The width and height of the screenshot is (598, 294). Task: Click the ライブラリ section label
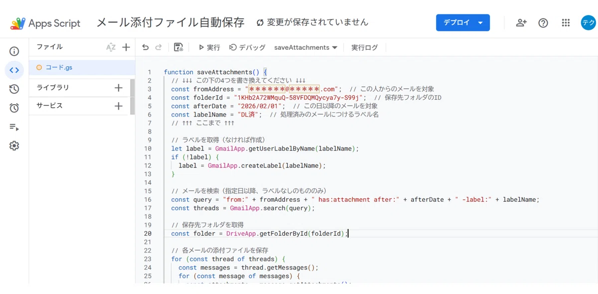tap(53, 88)
